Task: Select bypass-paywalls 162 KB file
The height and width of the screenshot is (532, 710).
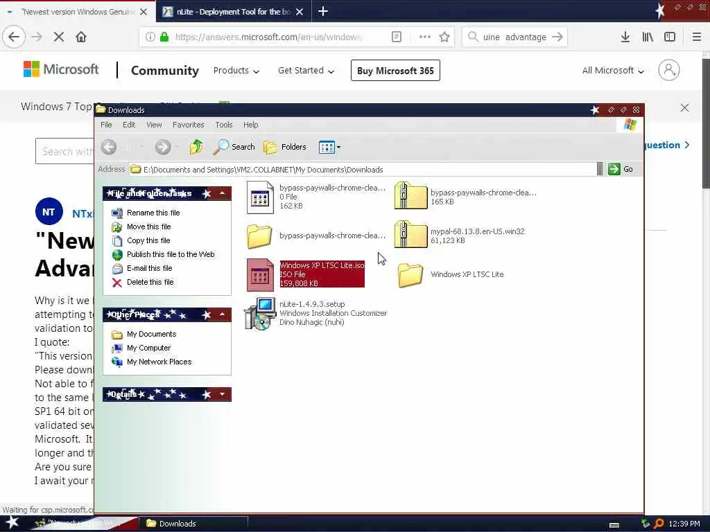Action: (316, 197)
